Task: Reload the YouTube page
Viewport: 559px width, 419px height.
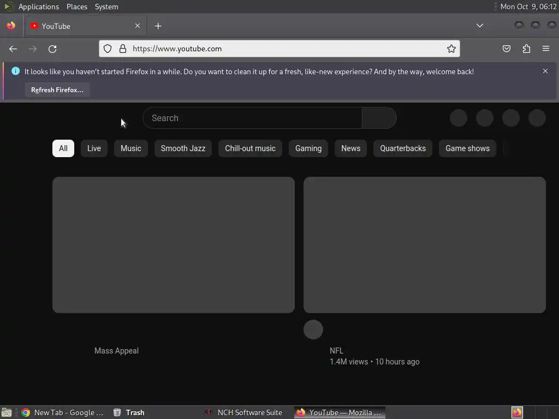Action: 52,49
